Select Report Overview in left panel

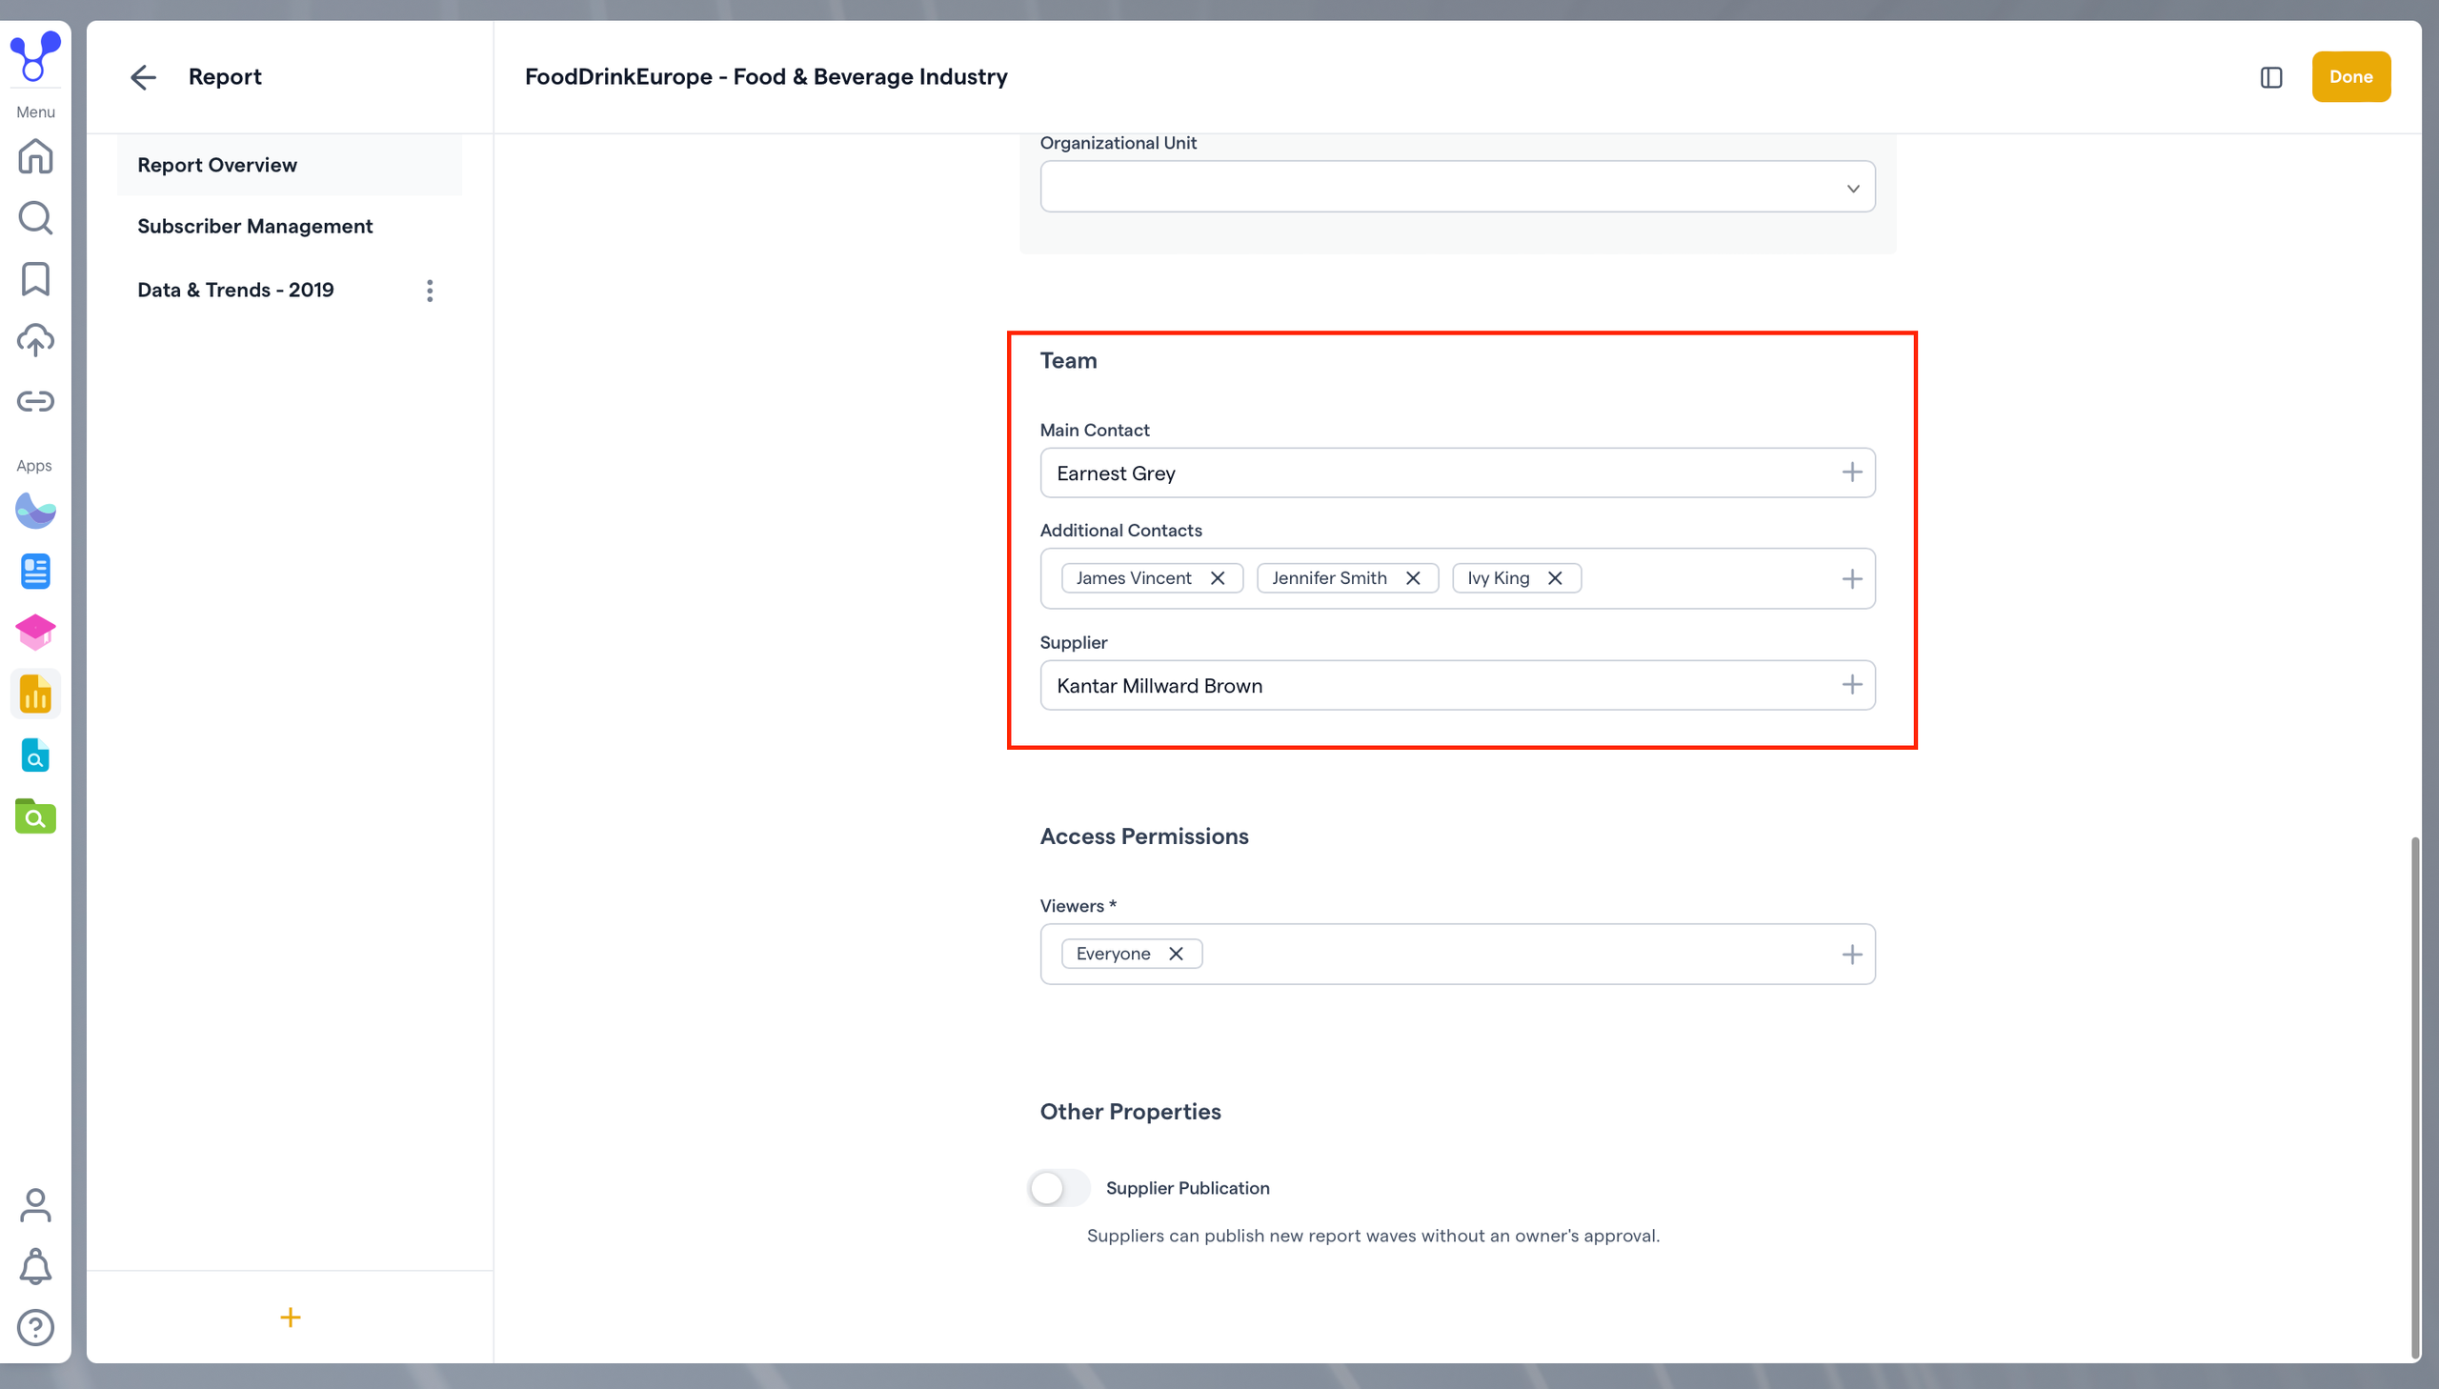[217, 165]
